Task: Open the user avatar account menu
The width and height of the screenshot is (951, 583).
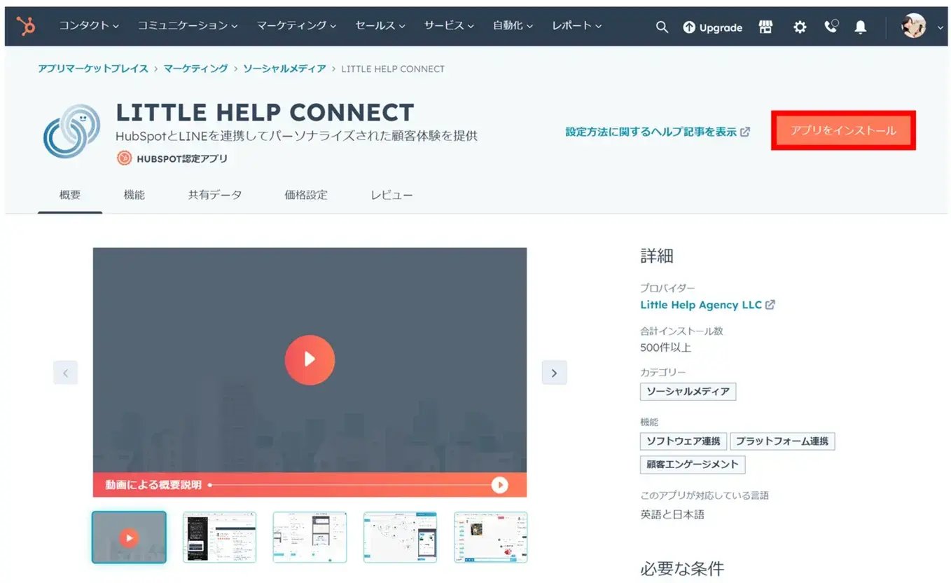Action: click(915, 27)
